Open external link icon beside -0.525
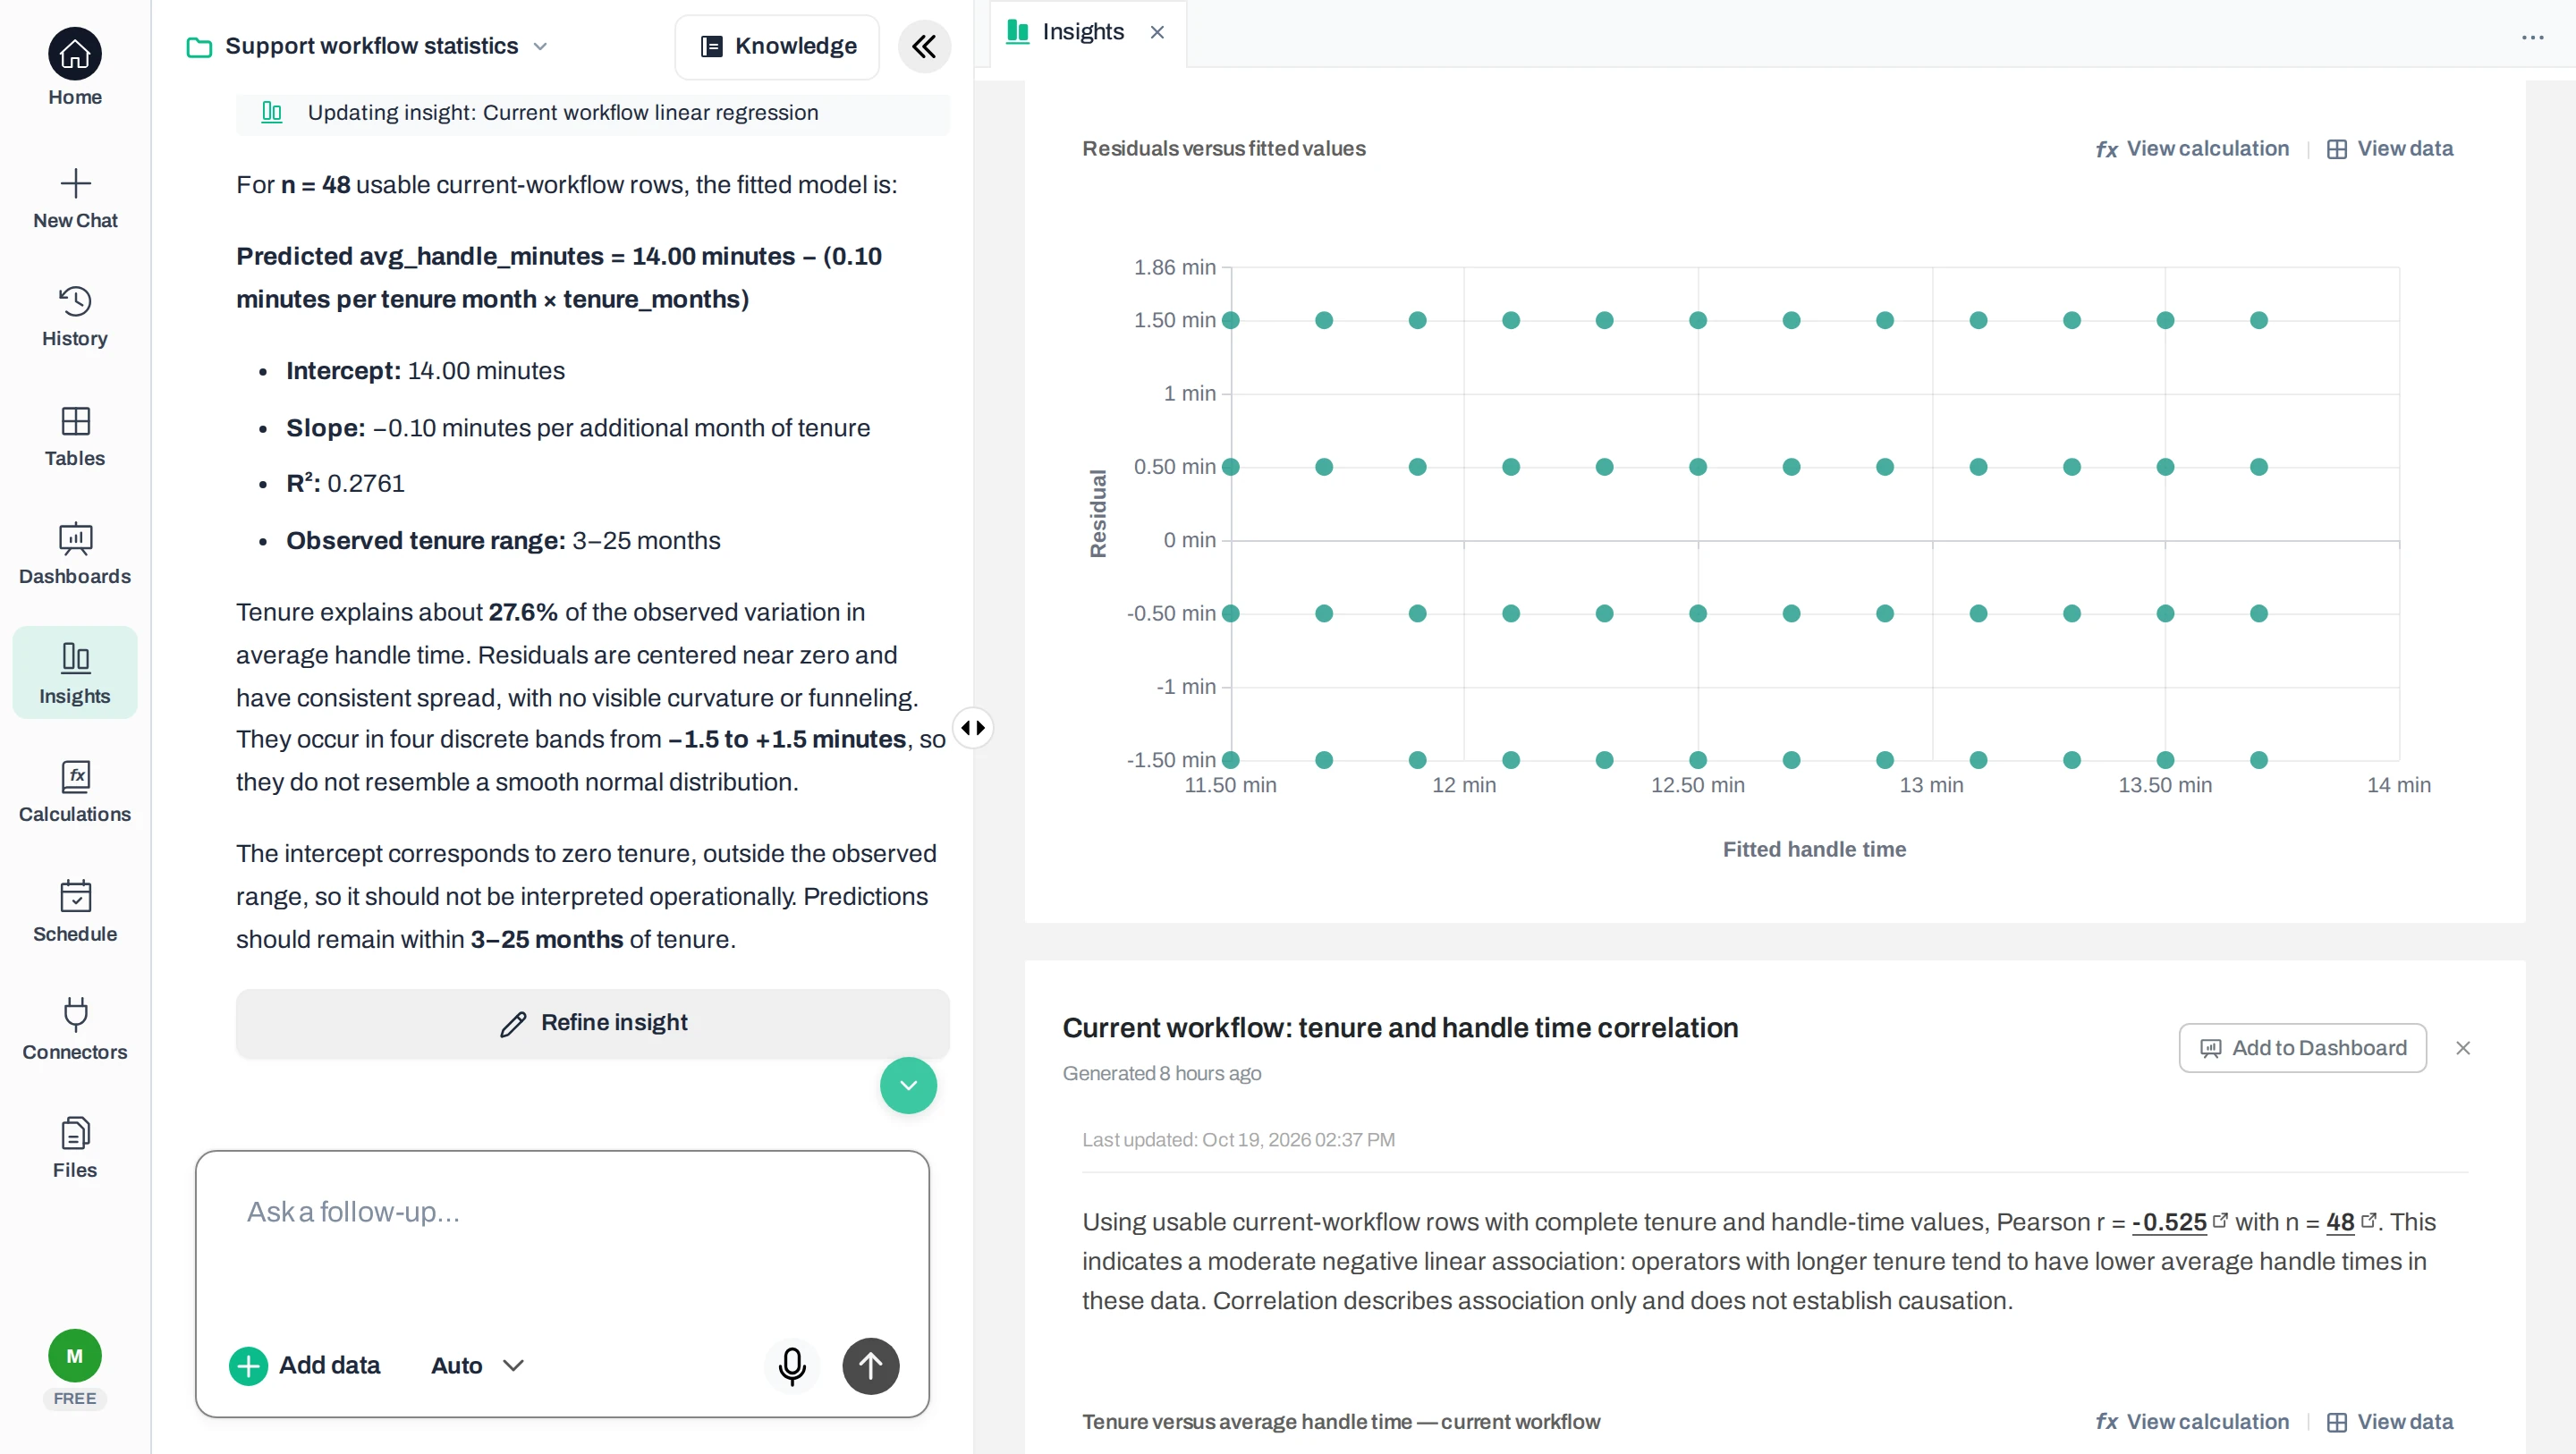Screen dimensions: 2576x1454 [x=2220, y=1220]
